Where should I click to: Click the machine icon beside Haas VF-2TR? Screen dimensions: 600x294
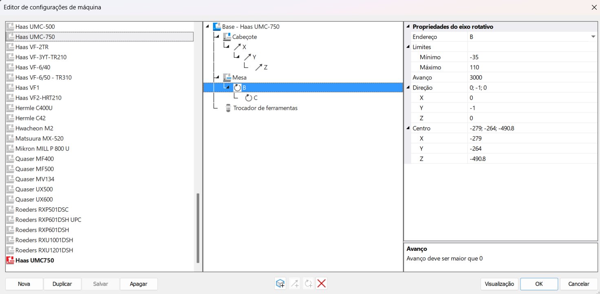[10, 47]
